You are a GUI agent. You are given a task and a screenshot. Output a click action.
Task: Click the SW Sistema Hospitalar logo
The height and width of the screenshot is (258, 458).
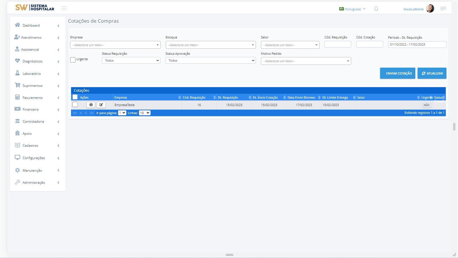coord(35,7)
